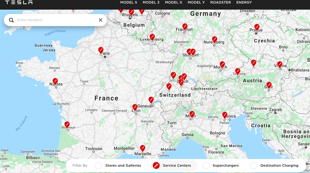Select the Geneva service center pin
Viewport: 310px width, 173px height.
(x=151, y=100)
